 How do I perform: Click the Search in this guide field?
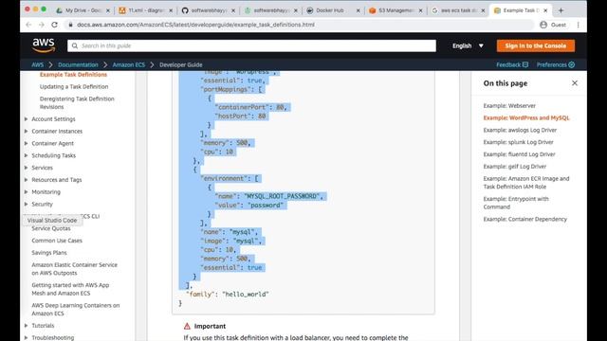[251, 45]
